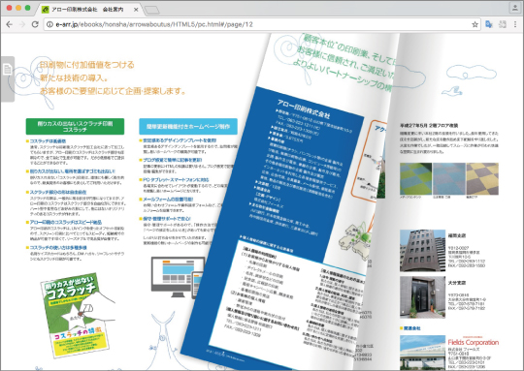
Task: Click the browser back arrow
Action: tap(10, 24)
